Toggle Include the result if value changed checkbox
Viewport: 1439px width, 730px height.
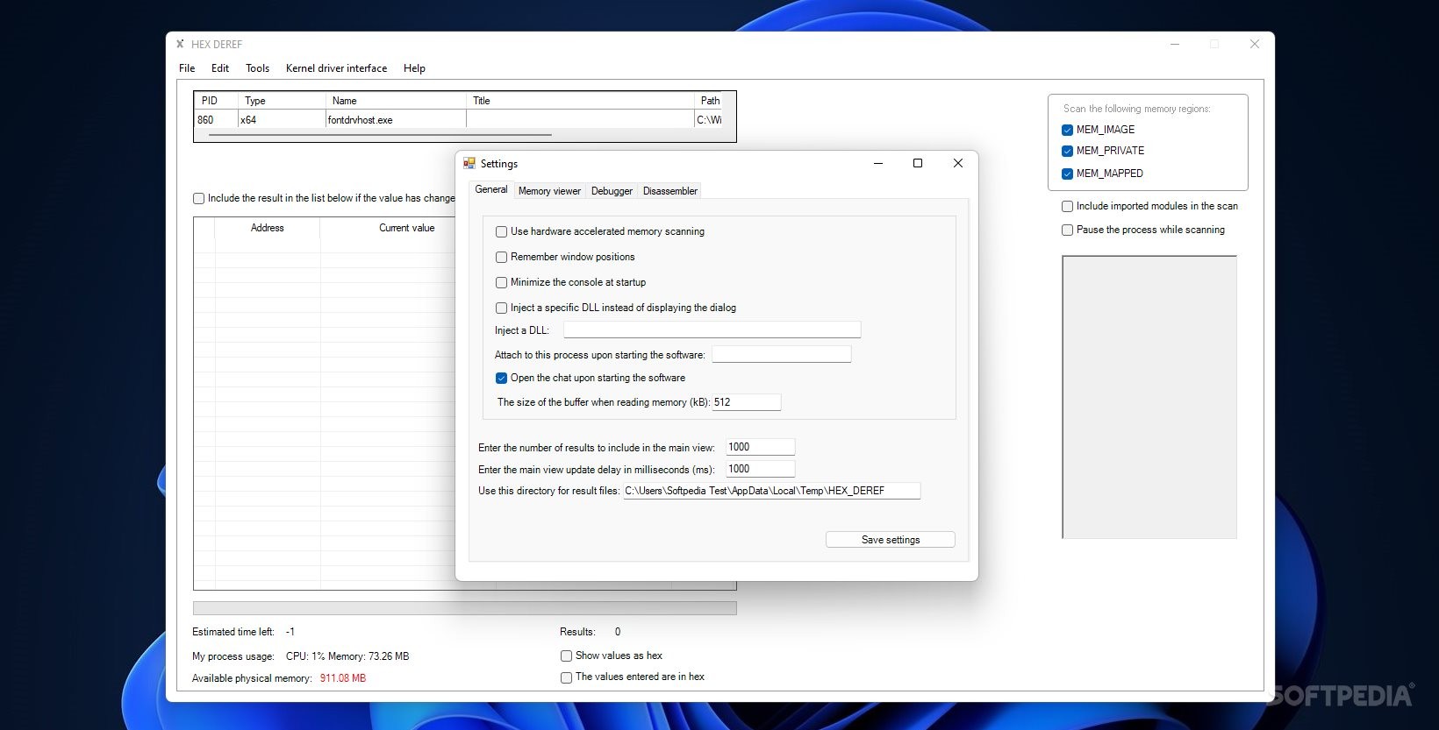point(198,198)
